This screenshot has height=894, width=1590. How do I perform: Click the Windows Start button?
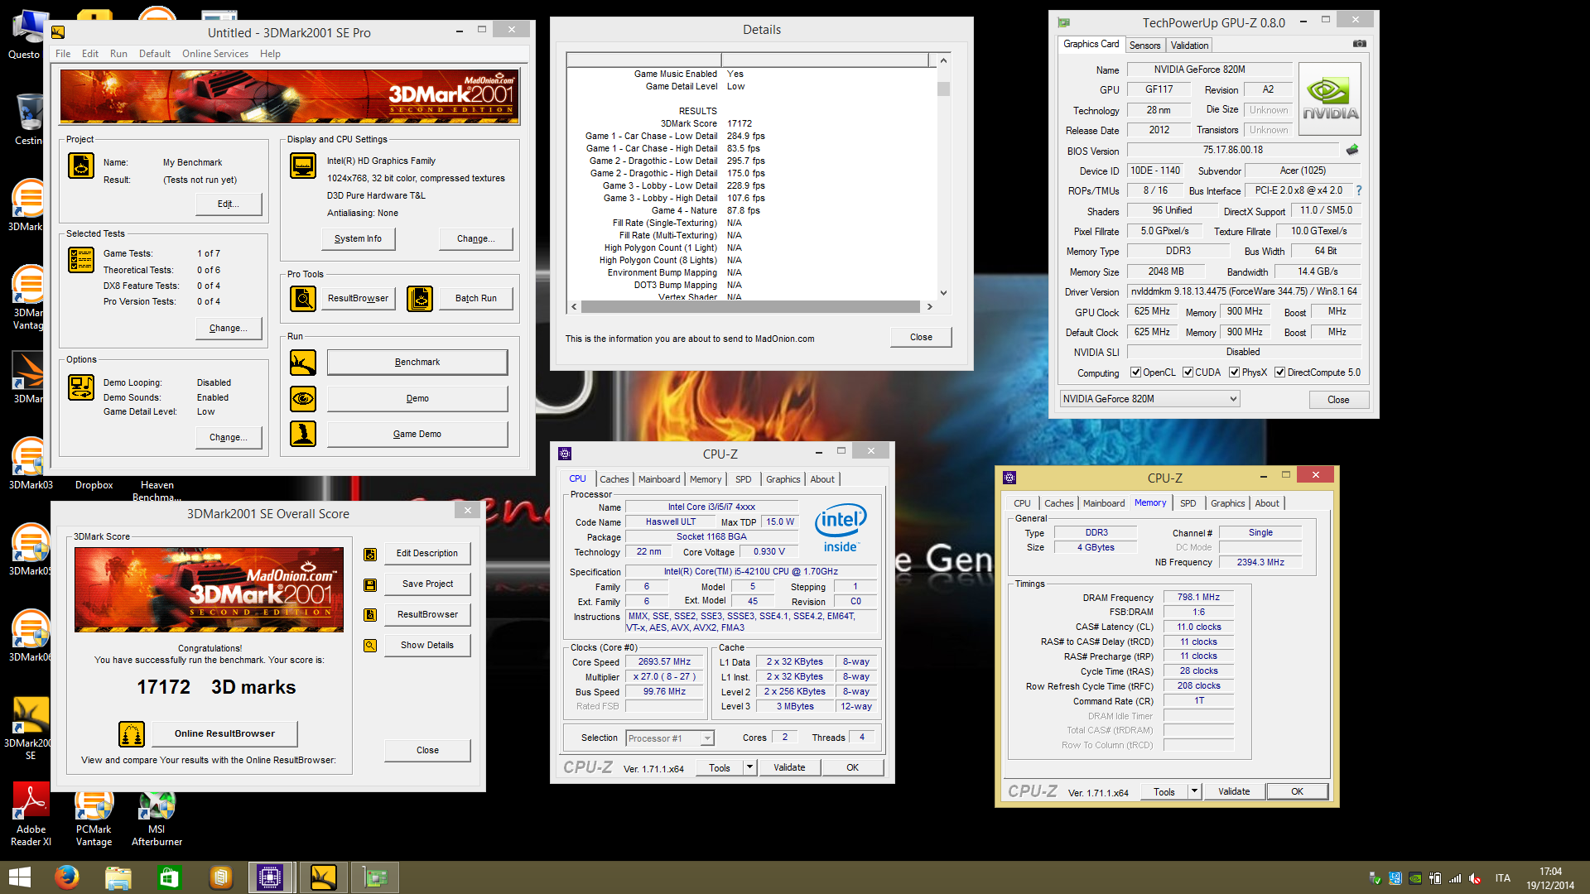tap(19, 877)
